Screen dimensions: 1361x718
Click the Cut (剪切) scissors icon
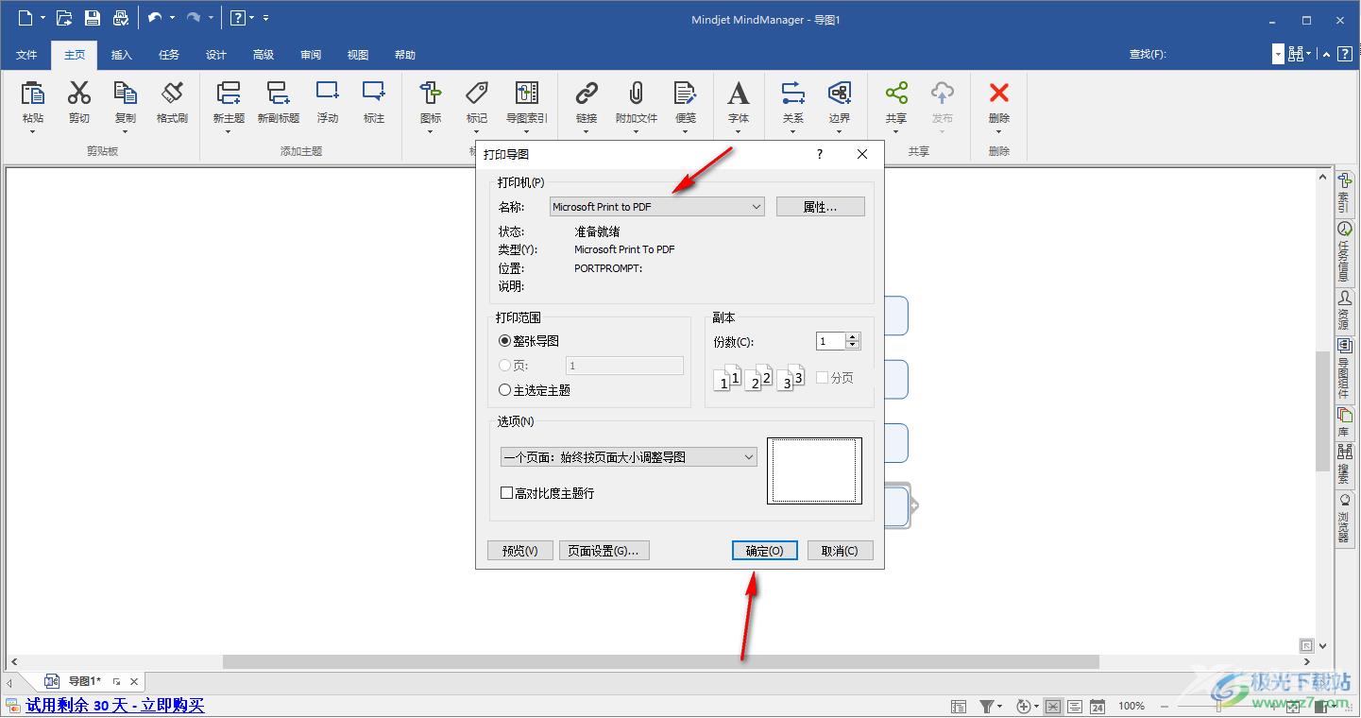click(x=79, y=93)
